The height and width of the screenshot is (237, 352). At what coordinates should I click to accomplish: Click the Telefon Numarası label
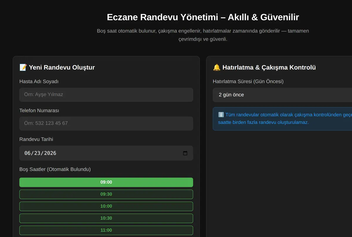[39, 110]
